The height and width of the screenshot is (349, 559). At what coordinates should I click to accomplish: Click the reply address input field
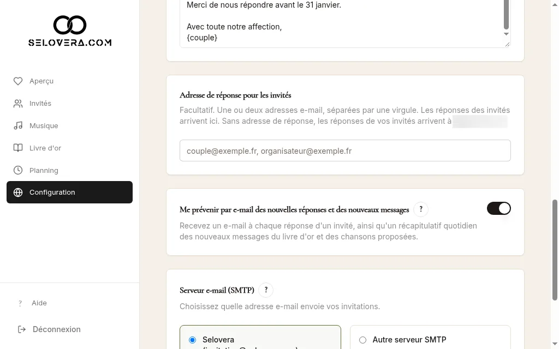click(345, 151)
